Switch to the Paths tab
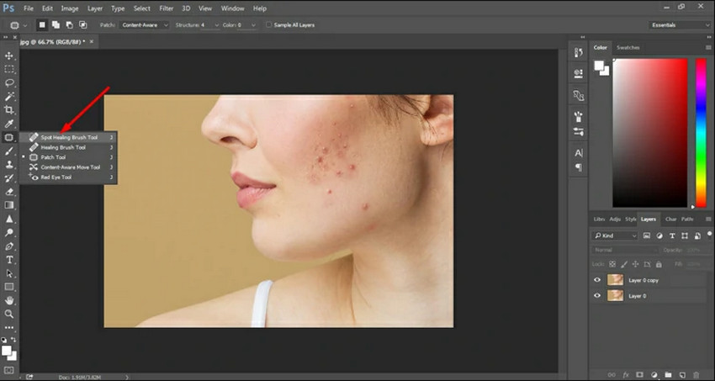 tap(686, 220)
